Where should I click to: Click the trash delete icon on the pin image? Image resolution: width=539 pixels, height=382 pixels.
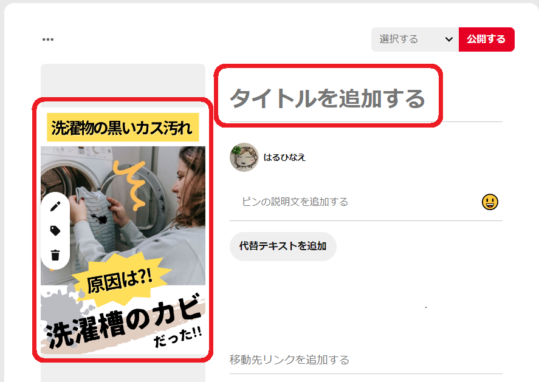point(55,255)
